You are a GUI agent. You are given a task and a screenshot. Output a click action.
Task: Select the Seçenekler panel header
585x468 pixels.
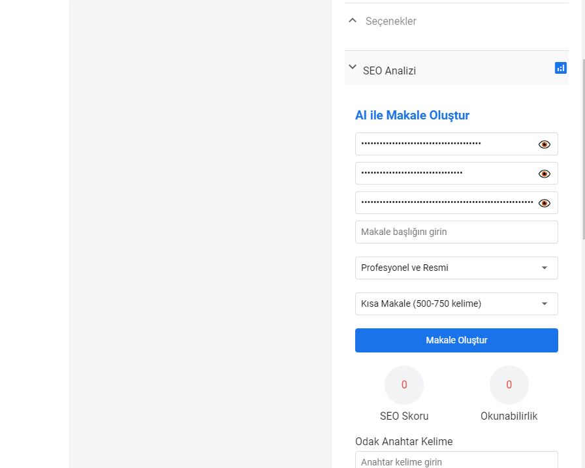pyautogui.click(x=456, y=22)
